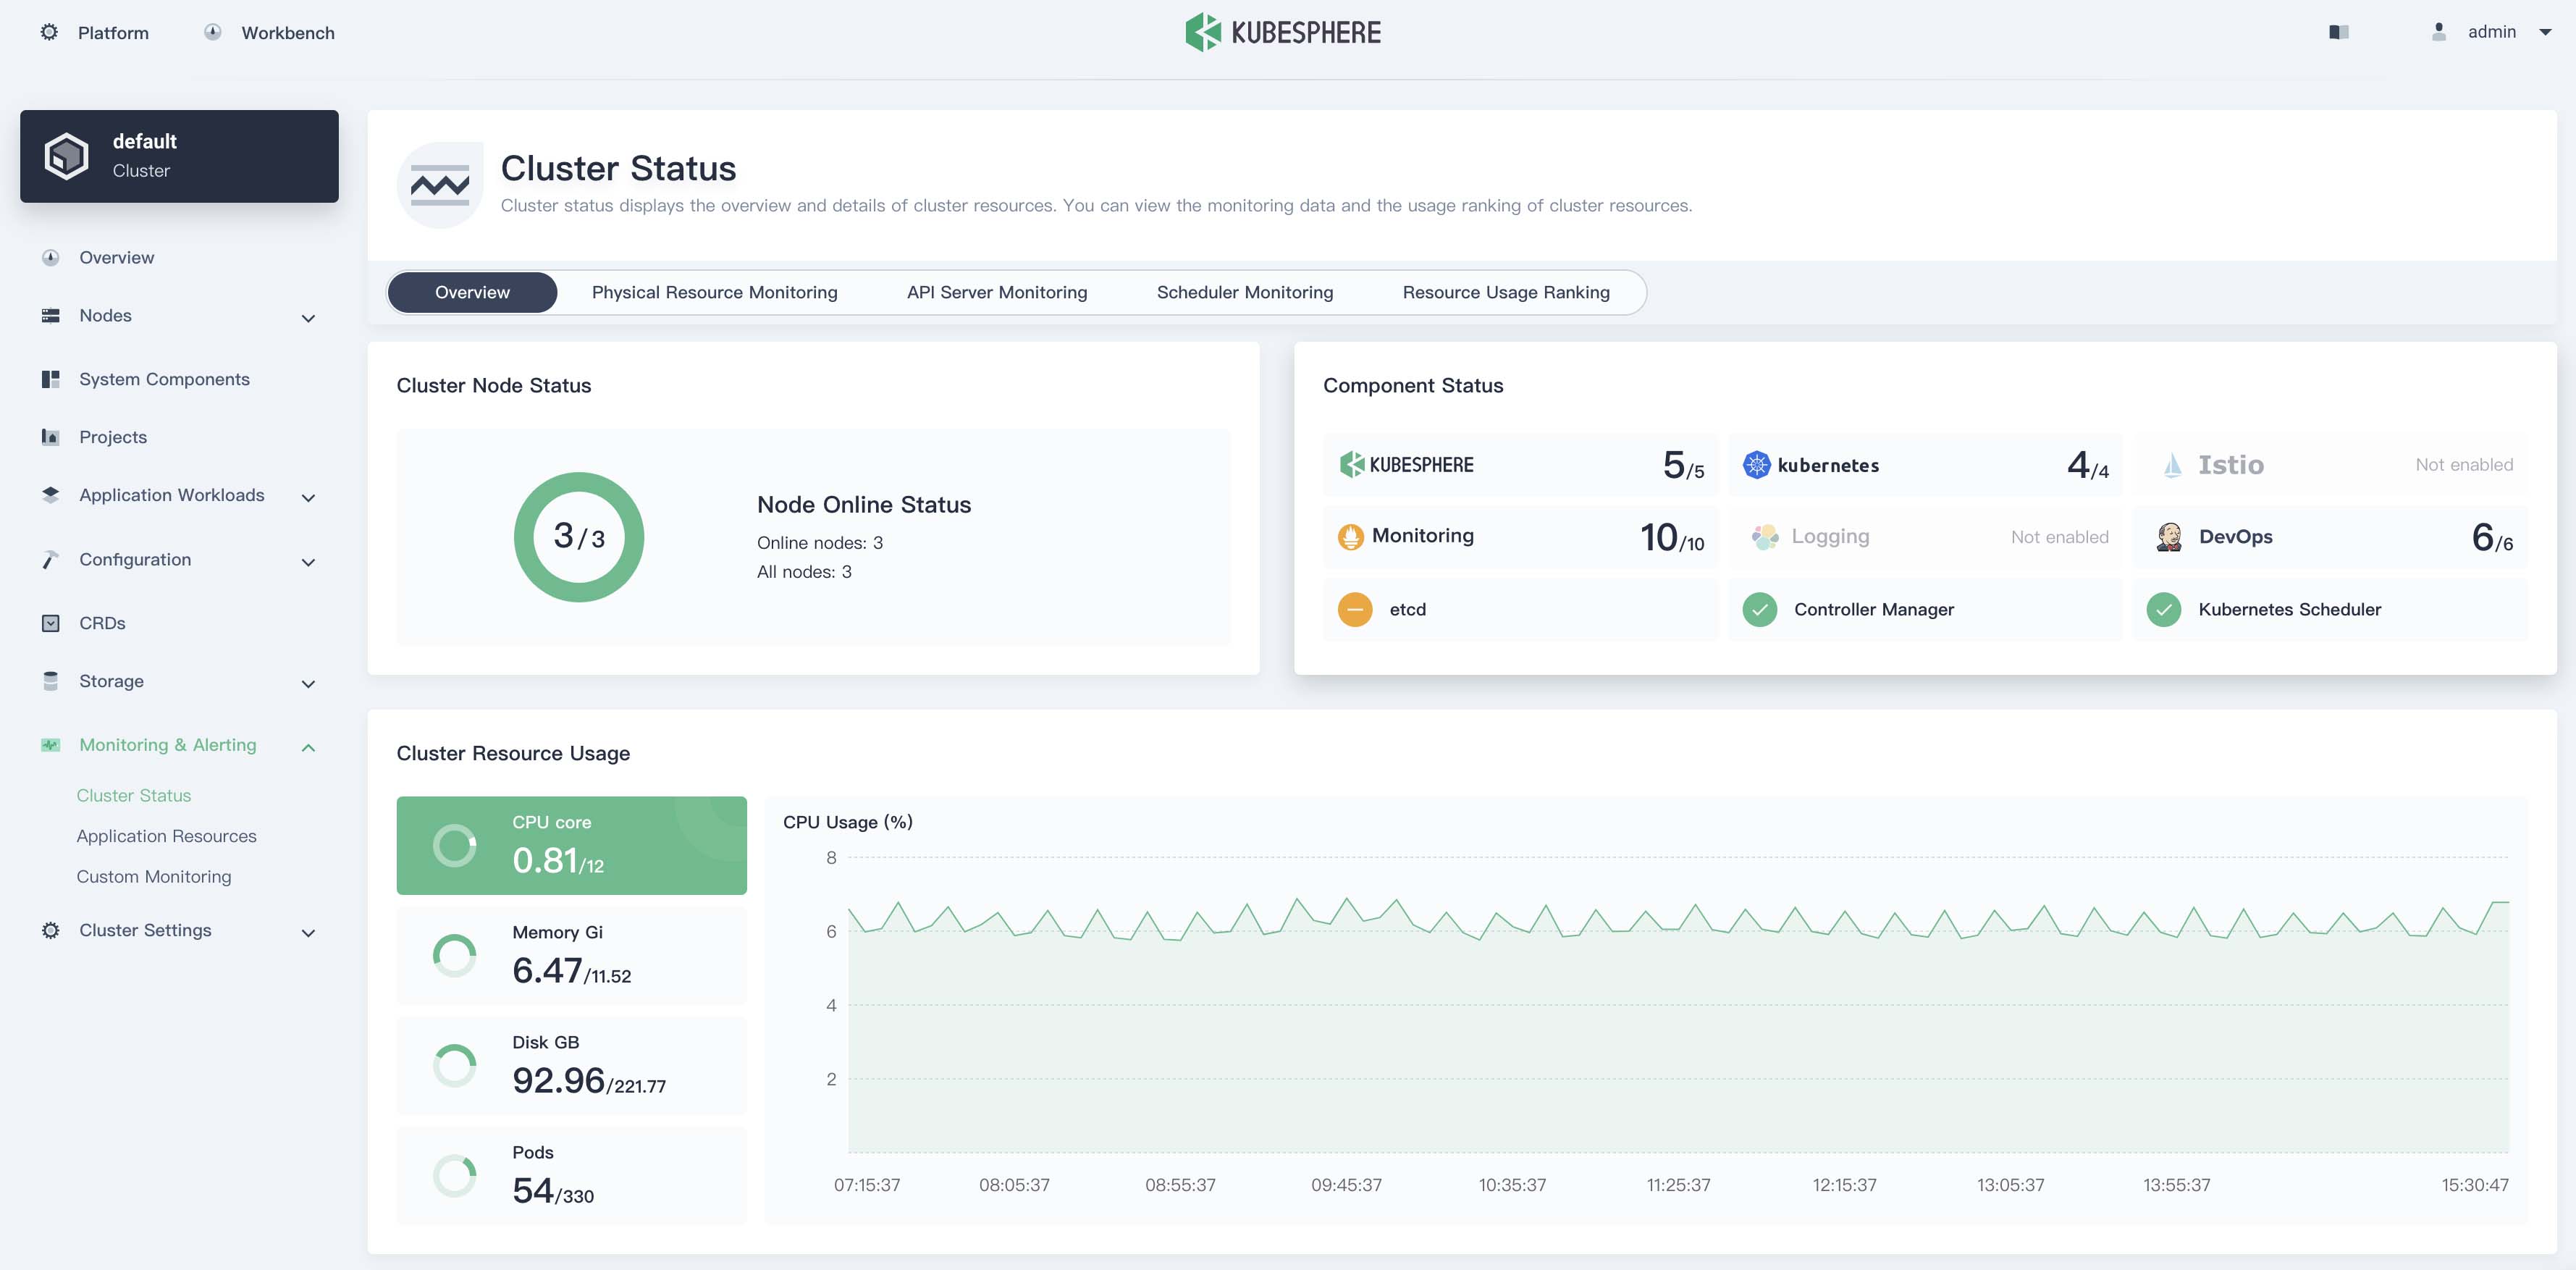Click the Controller Manager healthy checkmark icon

pos(1760,610)
